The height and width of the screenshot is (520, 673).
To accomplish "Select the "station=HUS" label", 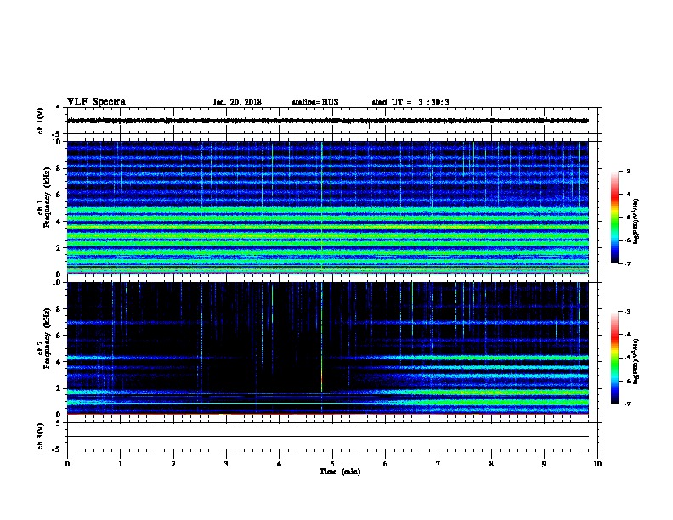I will tap(315, 102).
